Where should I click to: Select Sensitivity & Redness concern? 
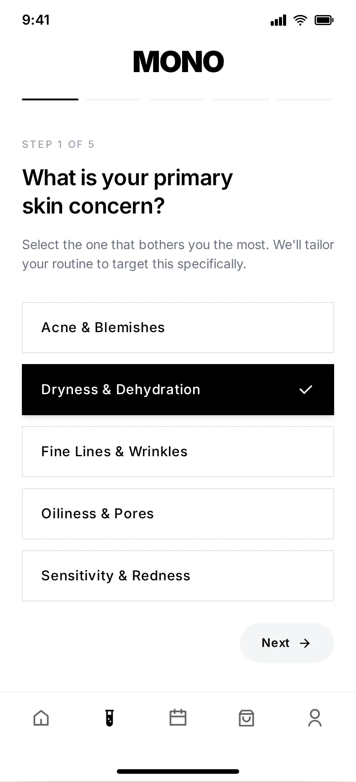(178, 576)
